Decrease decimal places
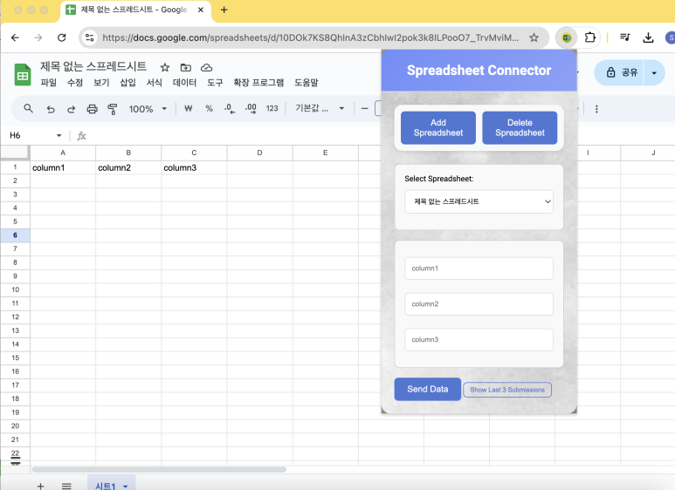Screen dimensions: 675x490 230,109
